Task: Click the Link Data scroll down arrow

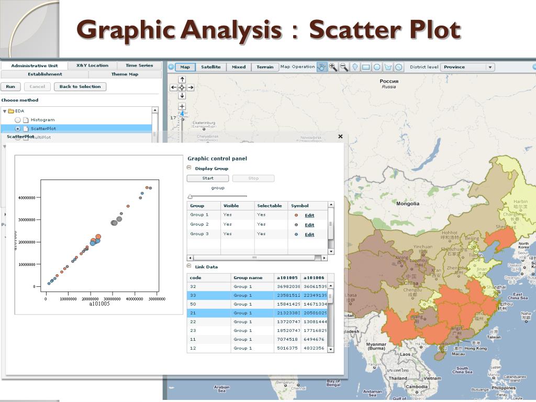Action: pyautogui.click(x=331, y=349)
